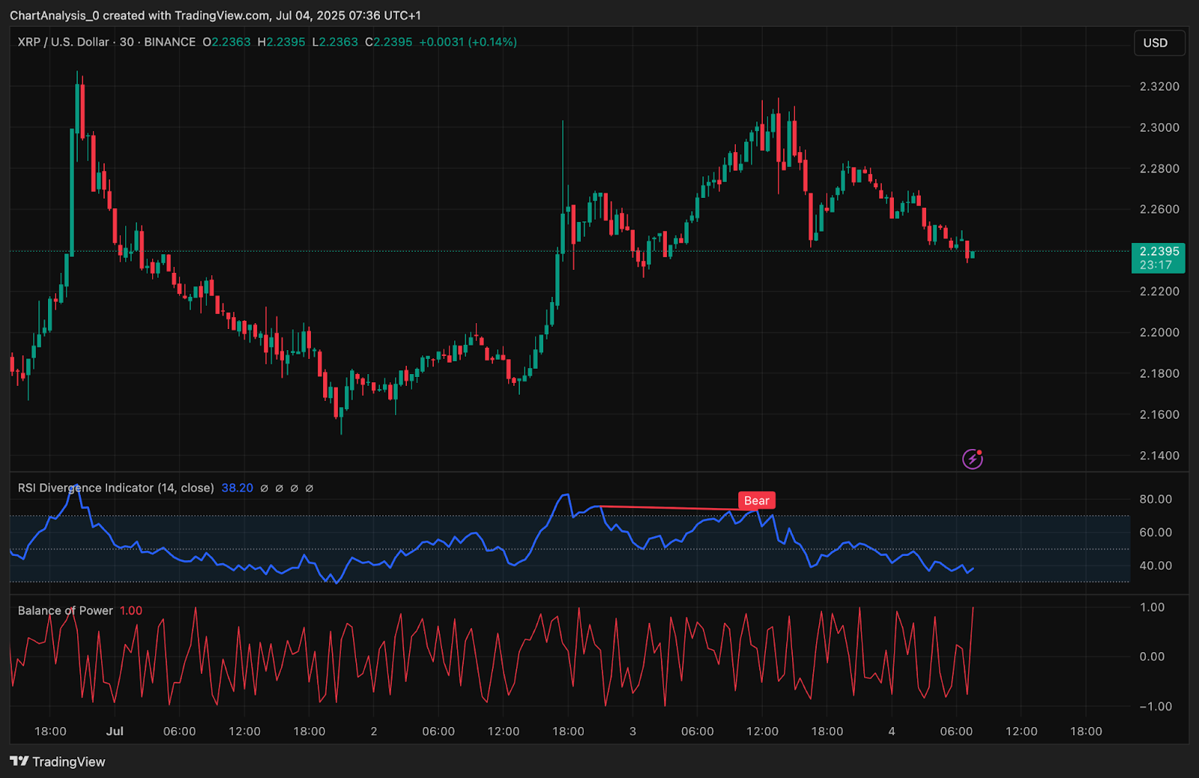This screenshot has height=778, width=1199.
Task: Open the USD currency selector
Action: [x=1158, y=43]
